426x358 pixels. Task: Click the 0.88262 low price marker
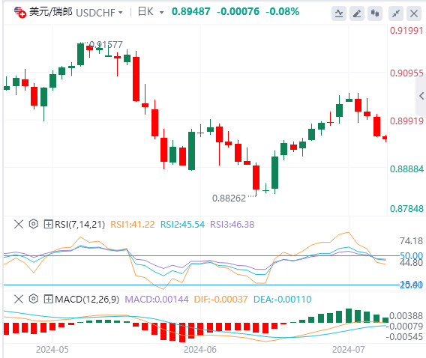[229, 198]
